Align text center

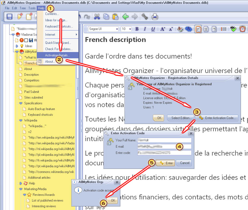pyautogui.click(x=206, y=29)
